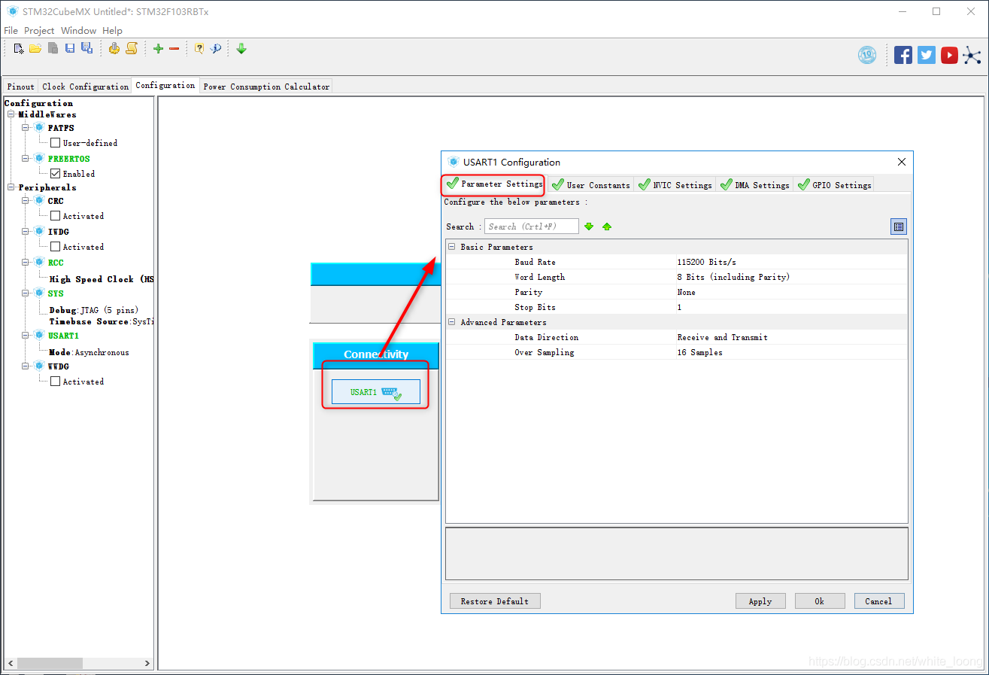Click the FATFS cube icon in tree
The image size is (989, 675).
tap(39, 128)
